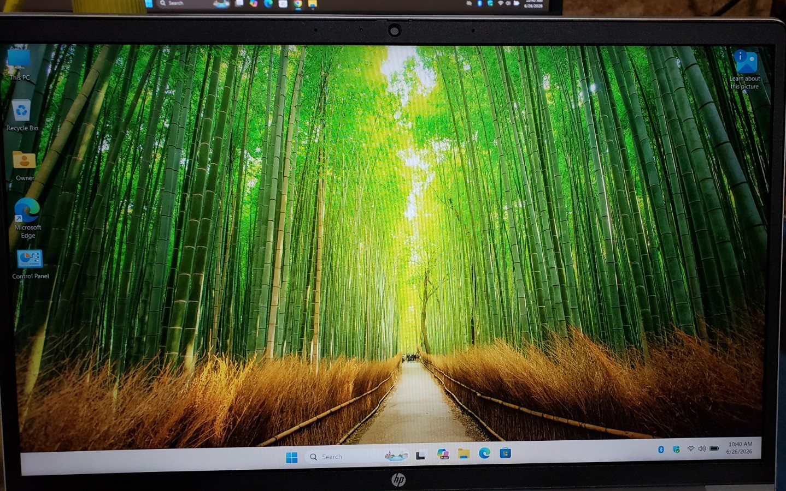
Task: Open Windows Security from the system tray
Action: click(676, 449)
